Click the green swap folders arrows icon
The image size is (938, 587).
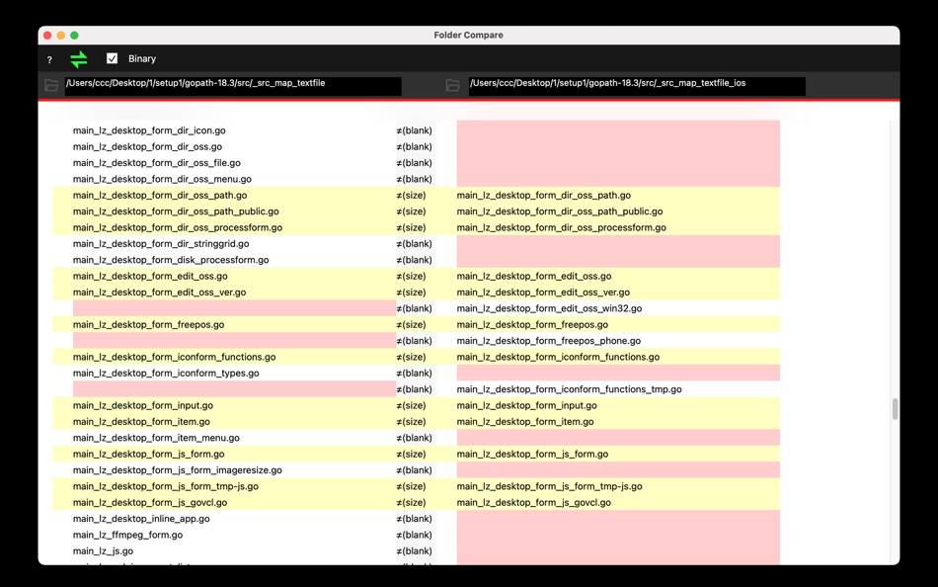78,59
